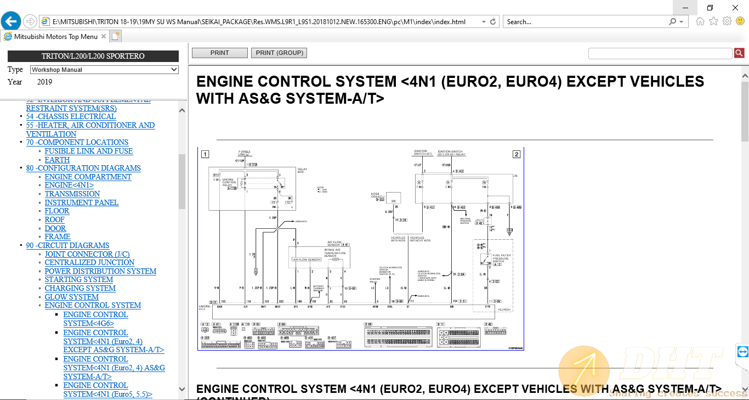This screenshot has width=749, height=400.
Task: Click the TeamViewer side panel icon
Action: tap(742, 352)
